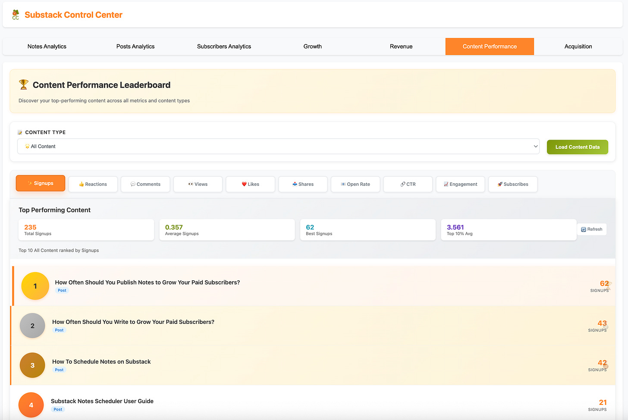The height and width of the screenshot is (420, 628).
Task: Click the notepad icon next to CONTENT TYPE
Action: coord(20,132)
